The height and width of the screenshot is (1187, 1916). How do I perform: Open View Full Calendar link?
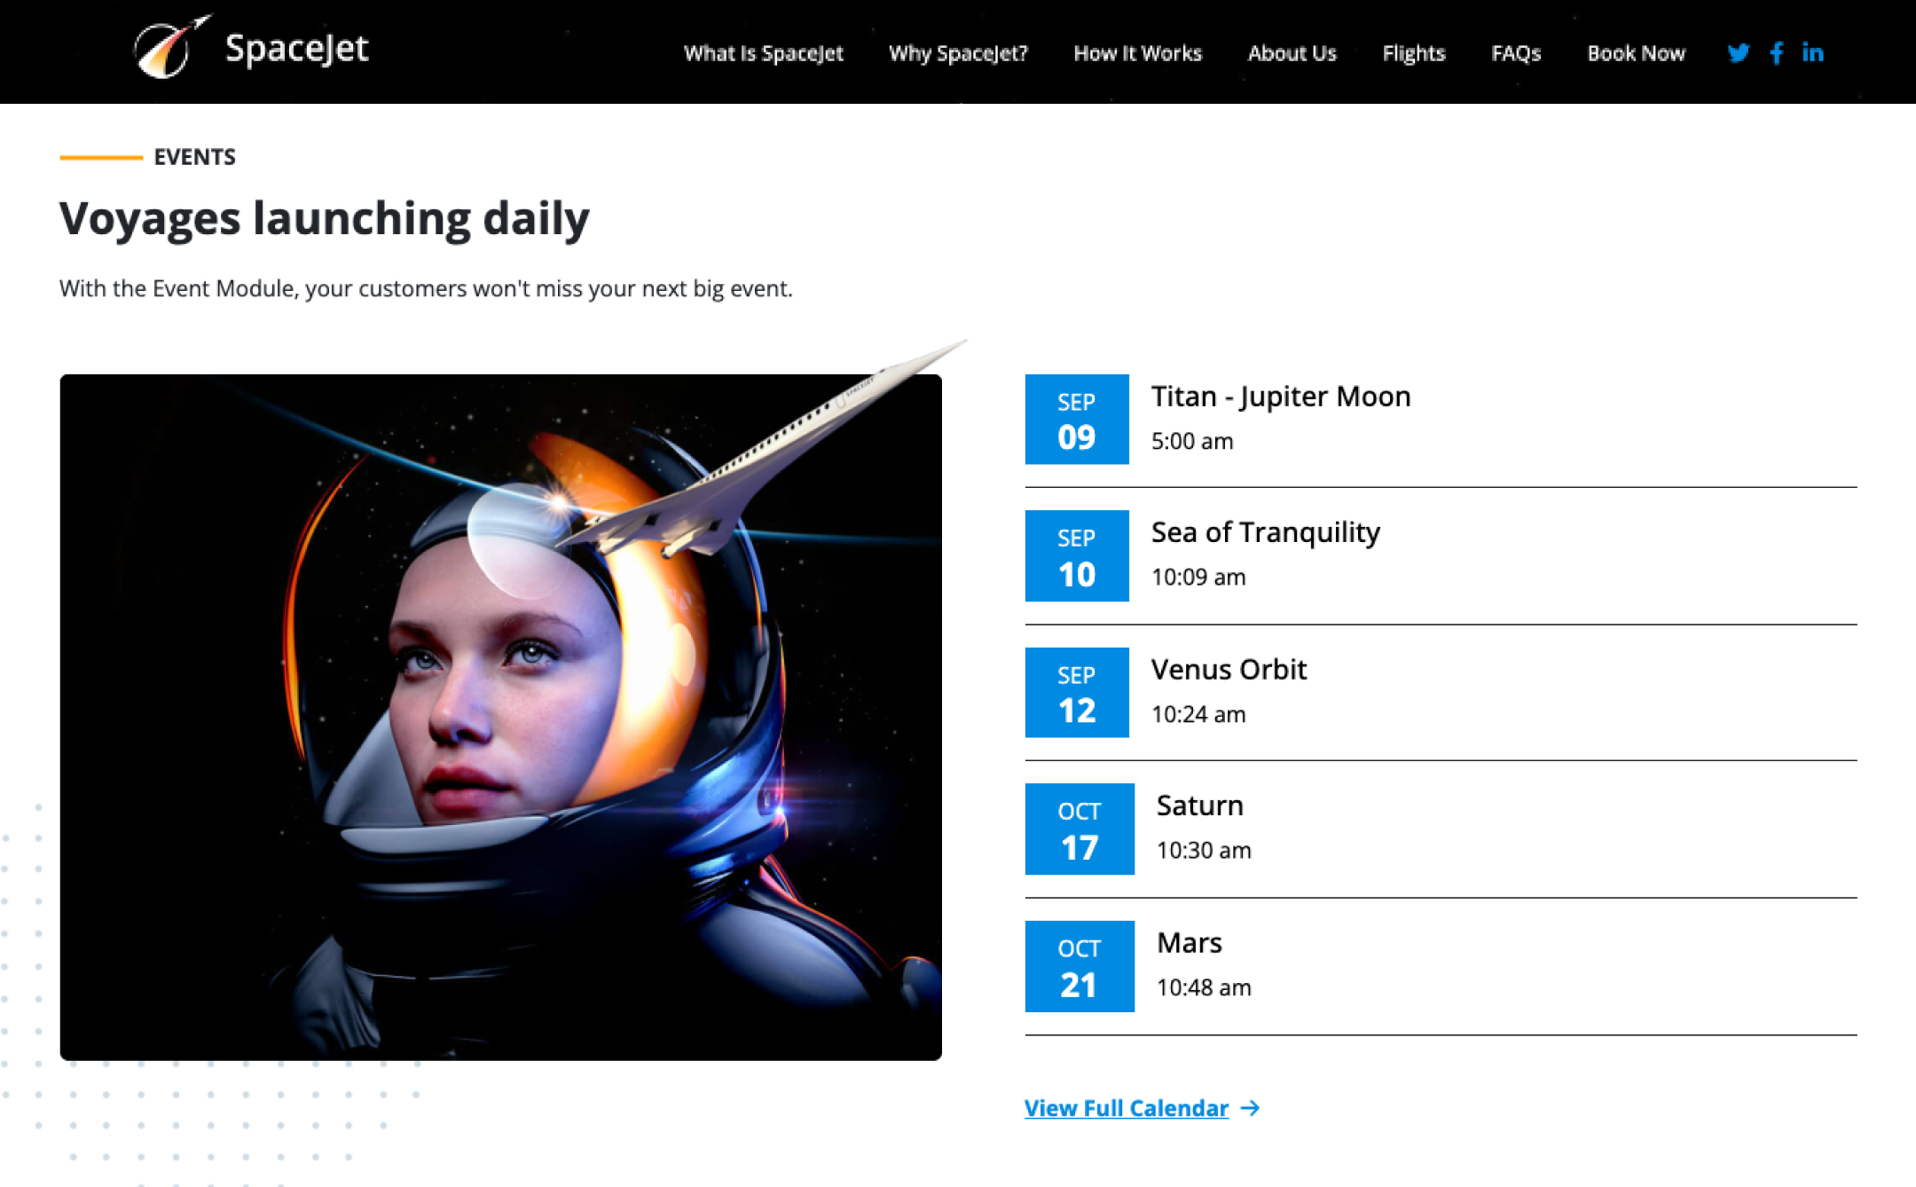point(1127,1108)
